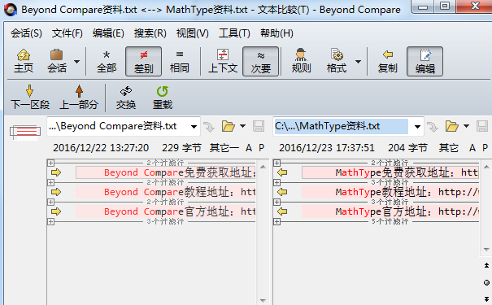Viewport: 492px width, 305px height.
Task: Click previous difference double-up arrow
Action: tap(486, 265)
